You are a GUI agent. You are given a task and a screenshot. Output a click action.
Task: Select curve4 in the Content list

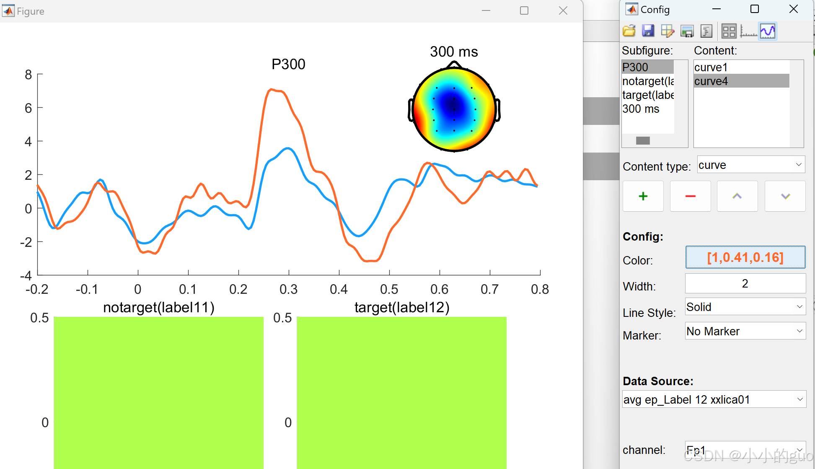tap(742, 81)
